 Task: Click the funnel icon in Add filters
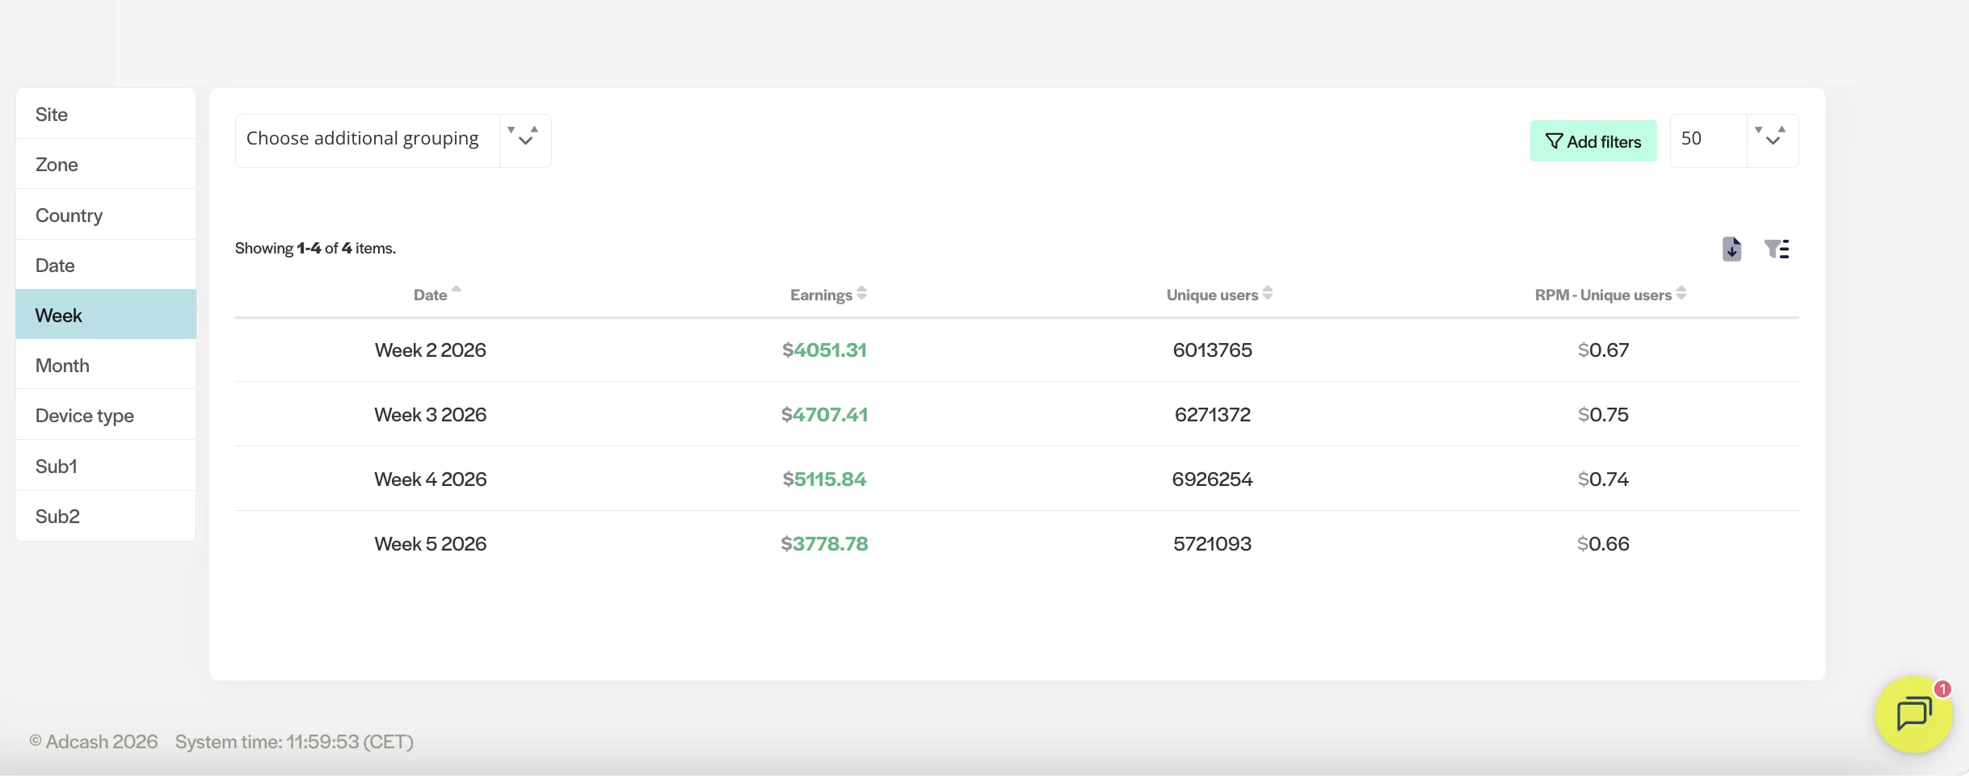pos(1554,140)
